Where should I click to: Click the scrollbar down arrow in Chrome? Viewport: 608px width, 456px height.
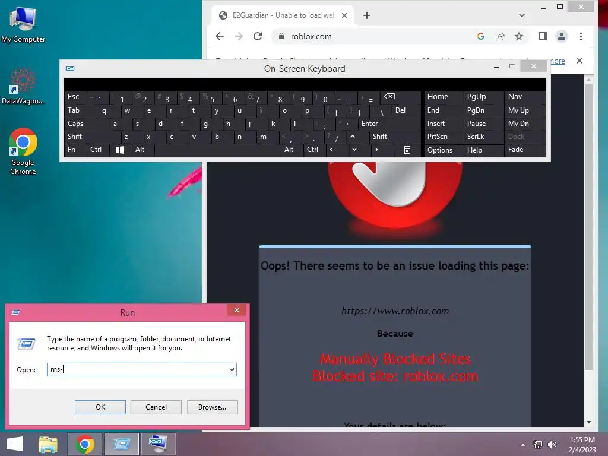pyautogui.click(x=588, y=422)
